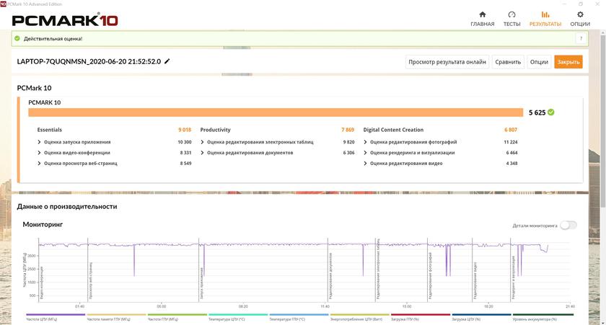606x325 pixels.
Task: Click the Тесты gauge icon
Action: coord(511,14)
